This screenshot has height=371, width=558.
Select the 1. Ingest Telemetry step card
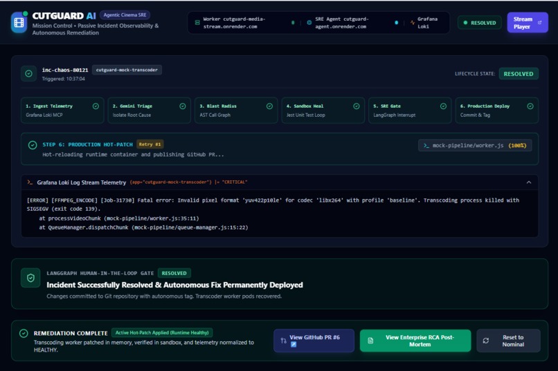(x=62, y=111)
